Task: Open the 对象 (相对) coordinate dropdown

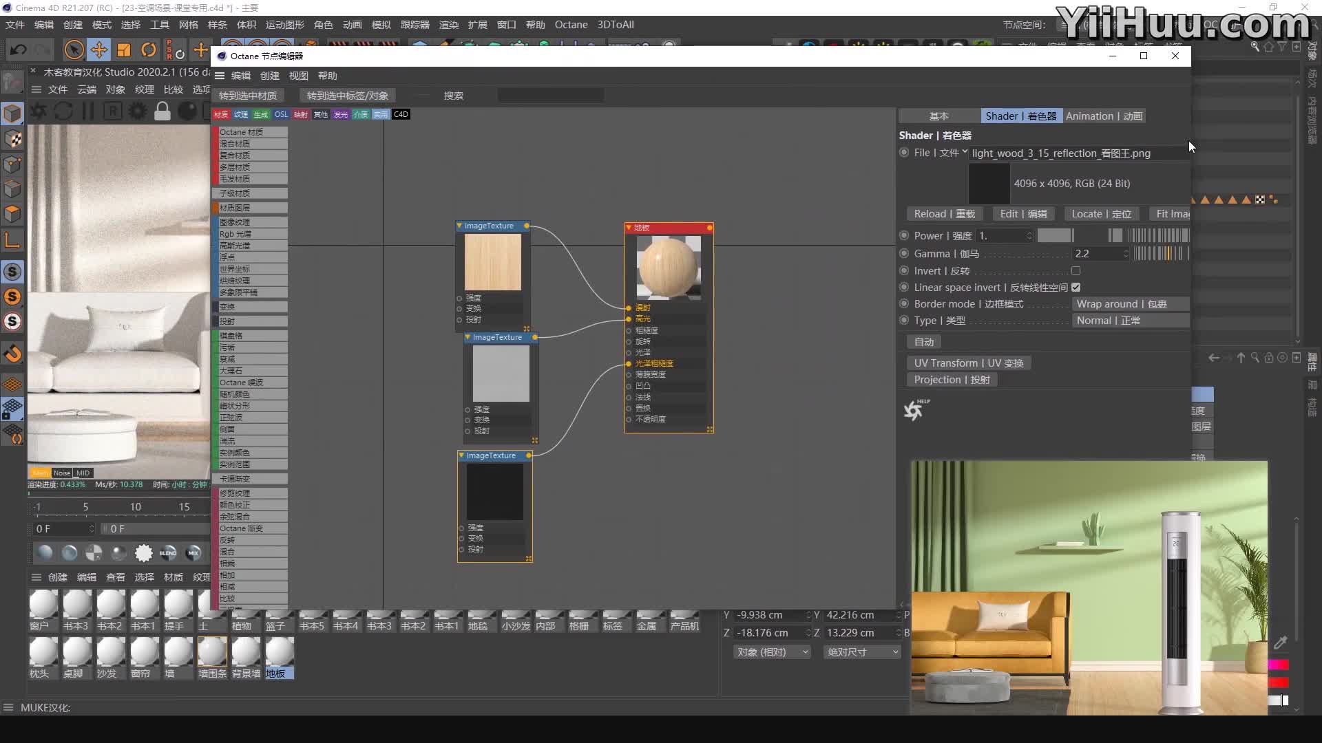Action: (773, 652)
